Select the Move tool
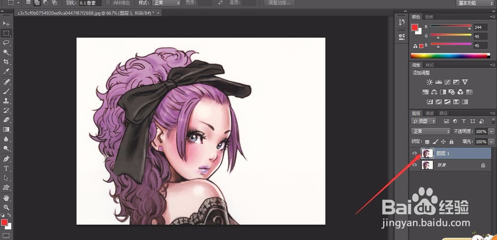 [6, 23]
